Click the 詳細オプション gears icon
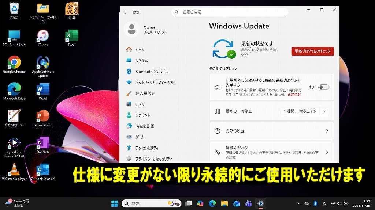375x210 pixels. coord(217,152)
